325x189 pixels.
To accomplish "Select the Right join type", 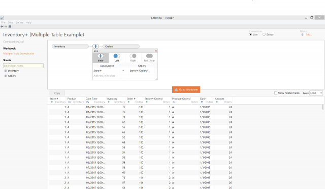I will [133, 58].
